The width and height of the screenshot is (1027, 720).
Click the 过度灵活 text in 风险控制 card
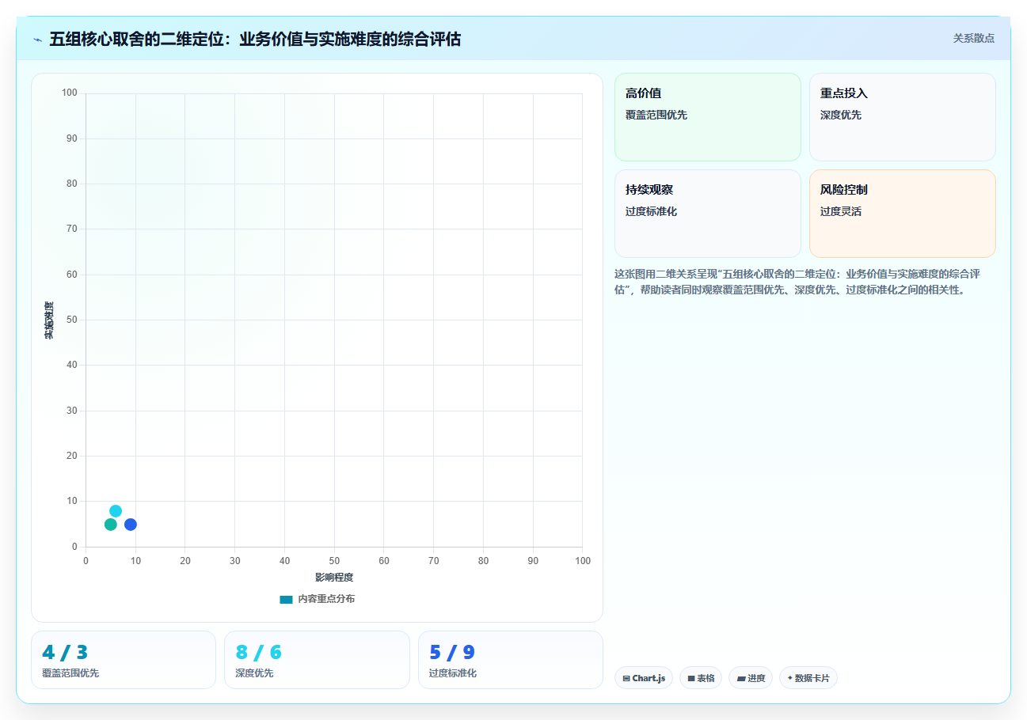(x=841, y=211)
